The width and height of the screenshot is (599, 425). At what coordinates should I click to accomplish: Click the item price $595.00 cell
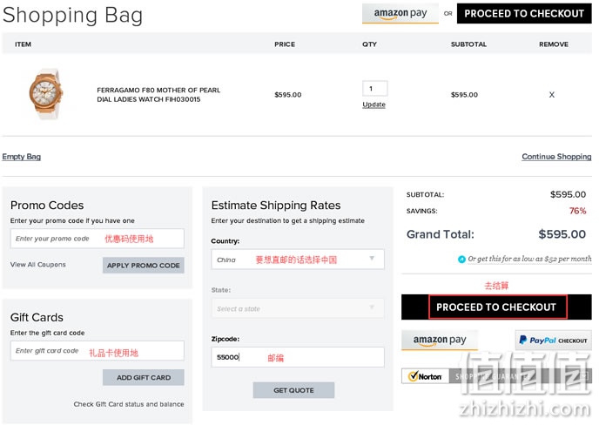coord(287,94)
